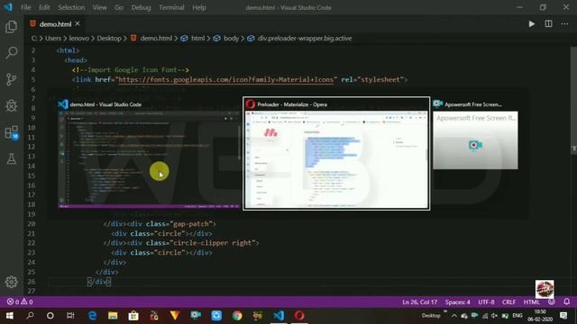Screen dimensions: 577x324
Task: Open Windows taskbar search
Action: 30,316
